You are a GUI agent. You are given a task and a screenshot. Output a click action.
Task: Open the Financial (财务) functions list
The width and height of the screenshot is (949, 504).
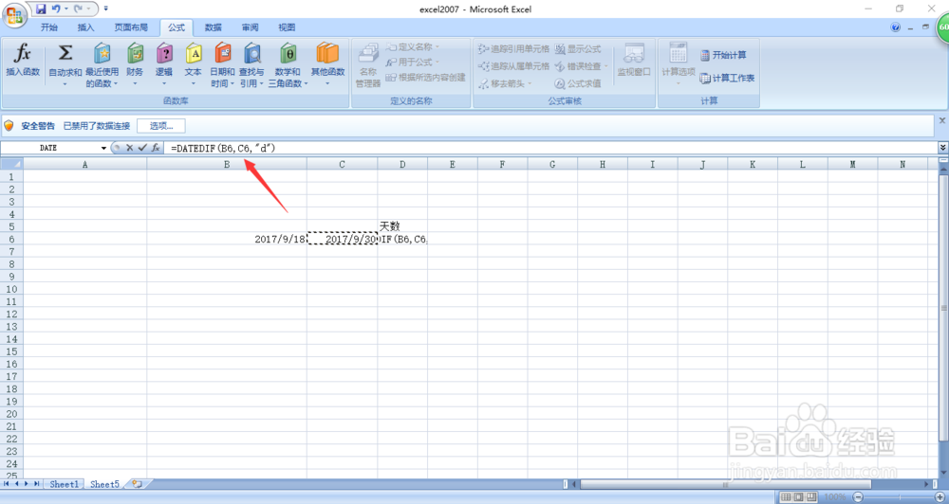coord(135,64)
